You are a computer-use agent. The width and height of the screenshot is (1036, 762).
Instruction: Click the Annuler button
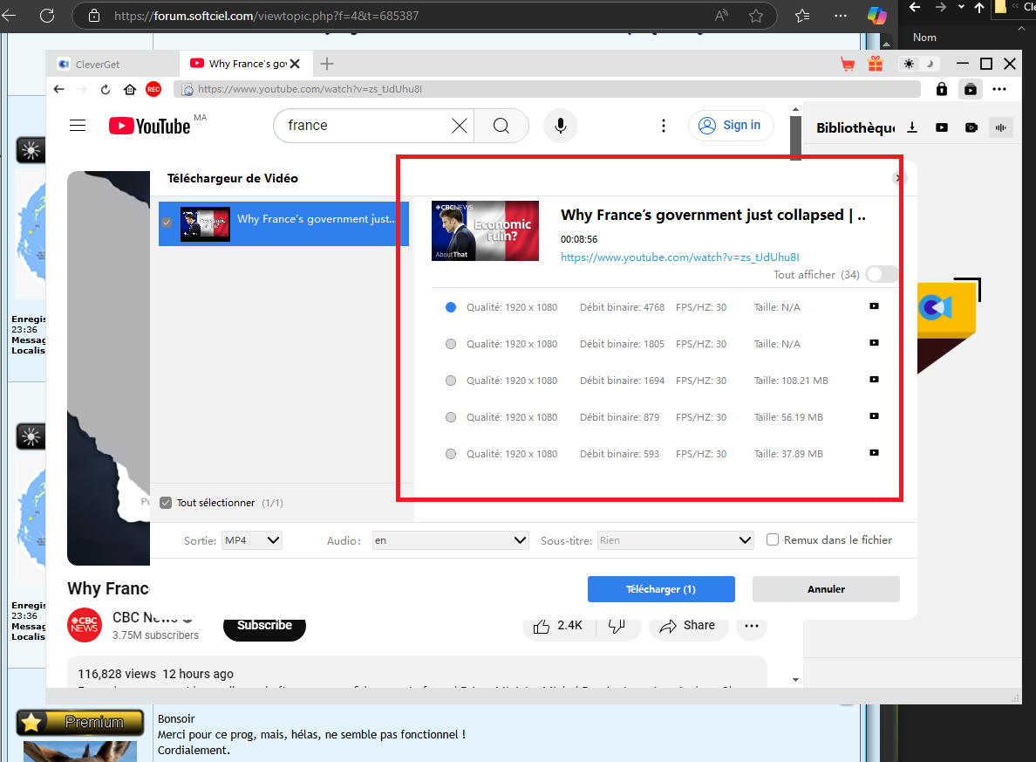coord(826,588)
